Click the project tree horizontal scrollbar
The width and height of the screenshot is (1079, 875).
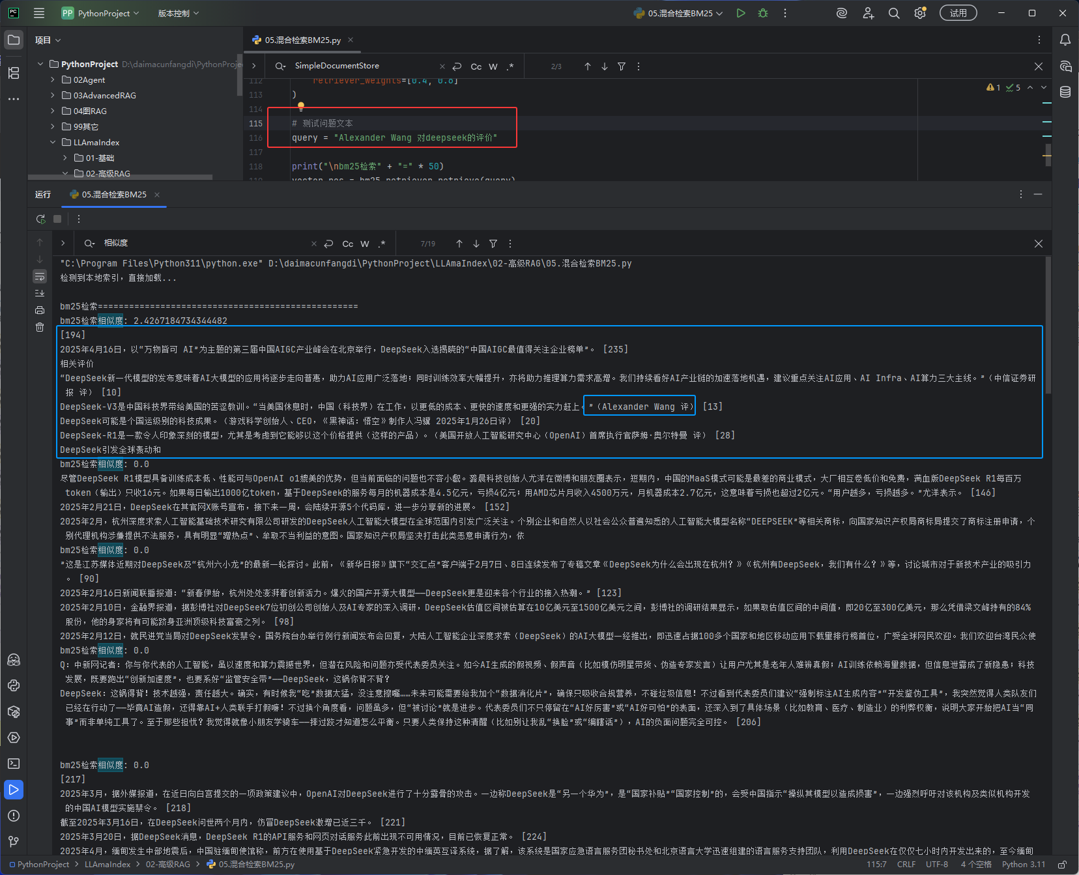point(121,177)
